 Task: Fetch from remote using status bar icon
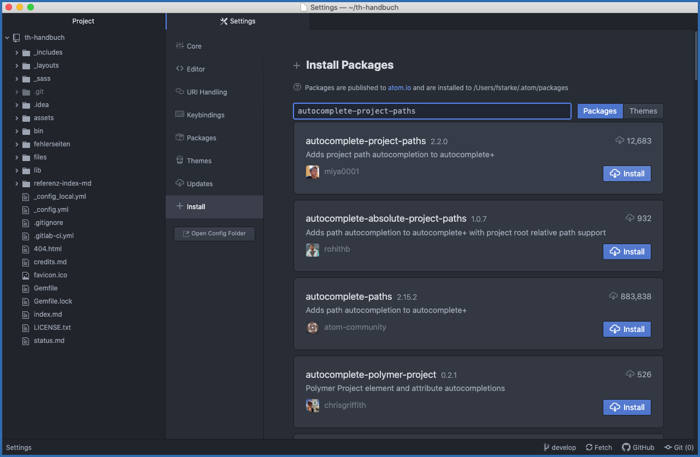pos(598,447)
